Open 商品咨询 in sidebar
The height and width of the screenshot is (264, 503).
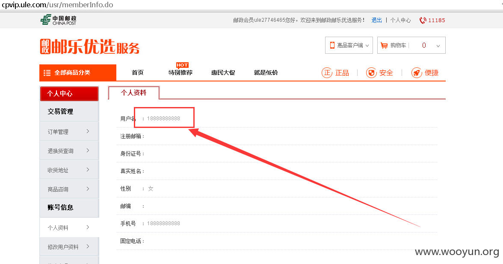(58, 189)
